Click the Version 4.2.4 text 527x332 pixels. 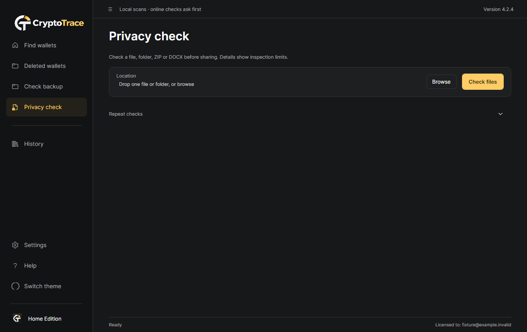pos(498,9)
